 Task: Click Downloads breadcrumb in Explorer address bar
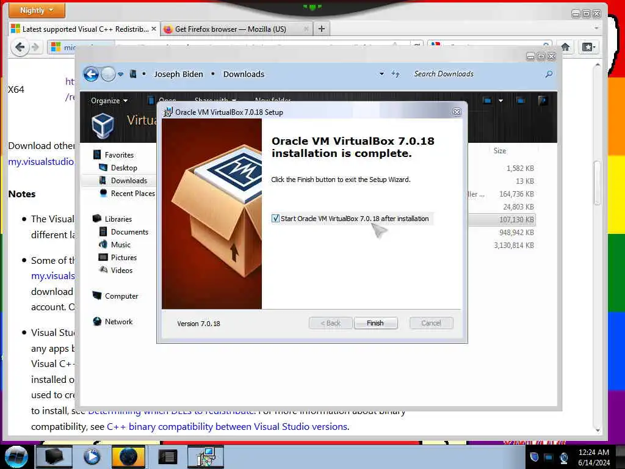[x=244, y=74]
